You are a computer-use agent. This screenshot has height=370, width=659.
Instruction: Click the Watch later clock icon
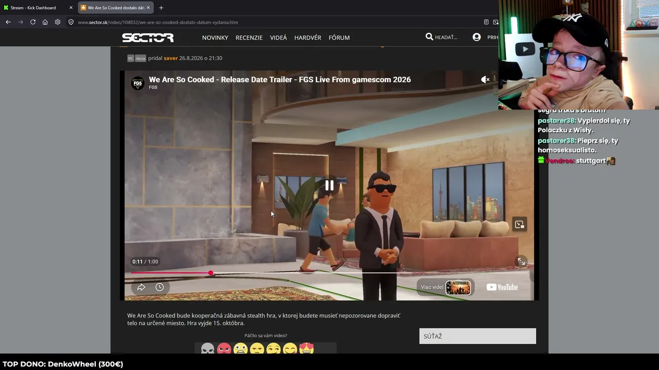(x=160, y=287)
